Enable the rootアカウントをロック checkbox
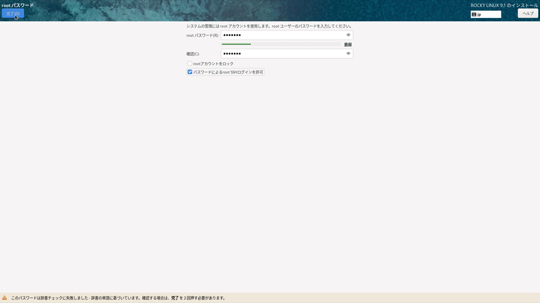Image resolution: width=540 pixels, height=303 pixels. point(190,63)
